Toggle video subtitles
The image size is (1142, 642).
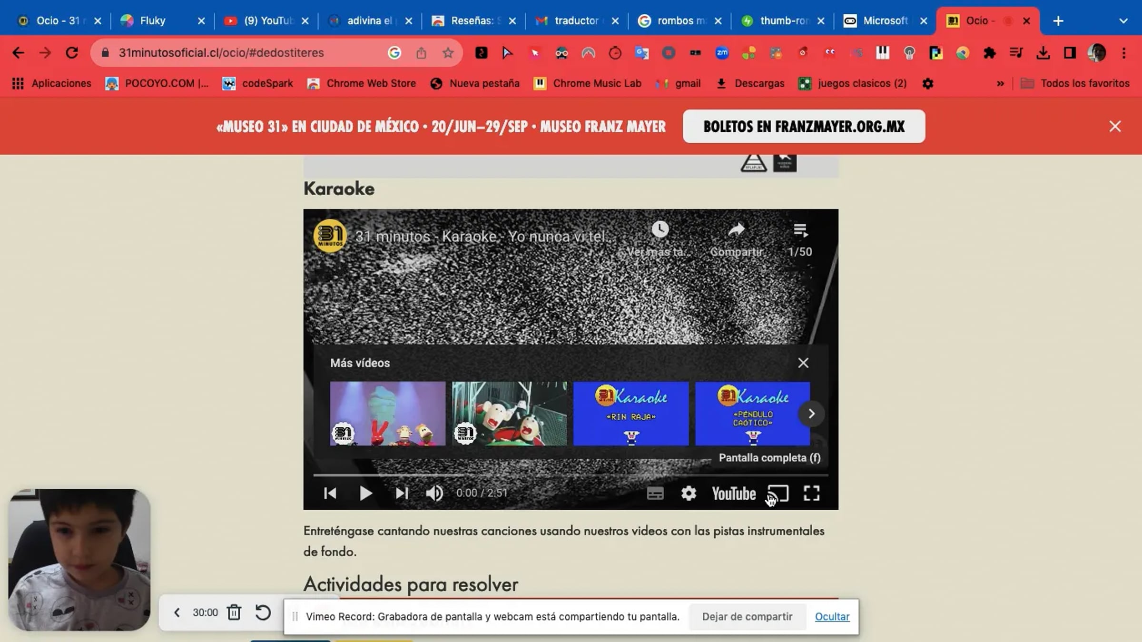tap(655, 493)
